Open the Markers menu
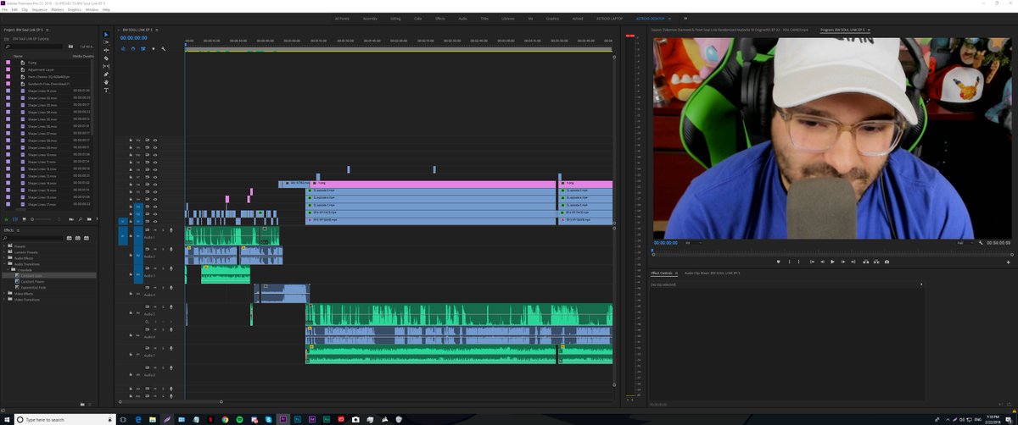This screenshot has height=425, width=1018. [58, 9]
